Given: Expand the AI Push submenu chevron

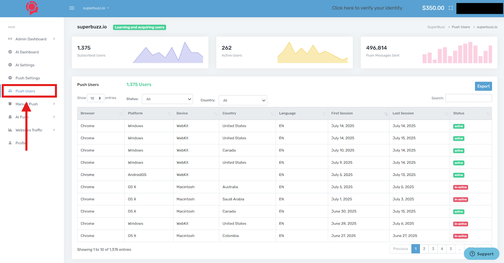Looking at the screenshot, I should pos(54,117).
